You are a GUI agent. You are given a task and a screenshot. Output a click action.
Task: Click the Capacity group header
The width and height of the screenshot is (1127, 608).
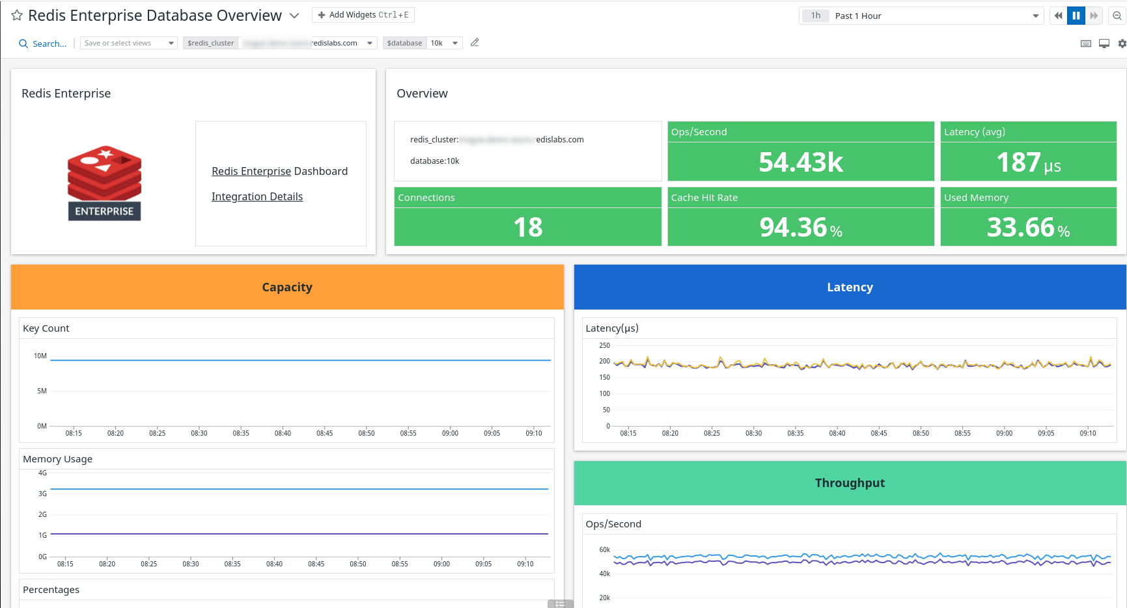[x=287, y=287]
